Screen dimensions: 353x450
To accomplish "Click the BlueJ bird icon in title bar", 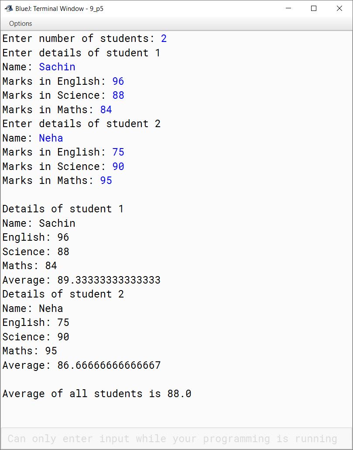I will point(9,9).
